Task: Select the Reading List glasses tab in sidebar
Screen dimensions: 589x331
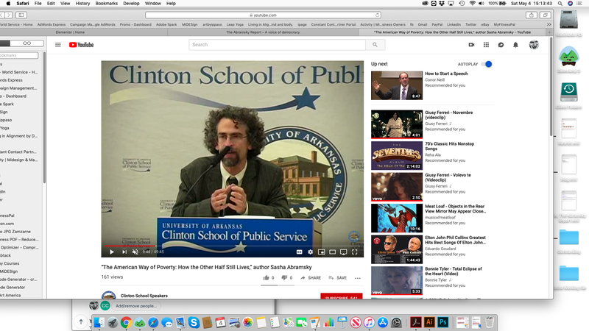Action: pyautogui.click(x=27, y=43)
